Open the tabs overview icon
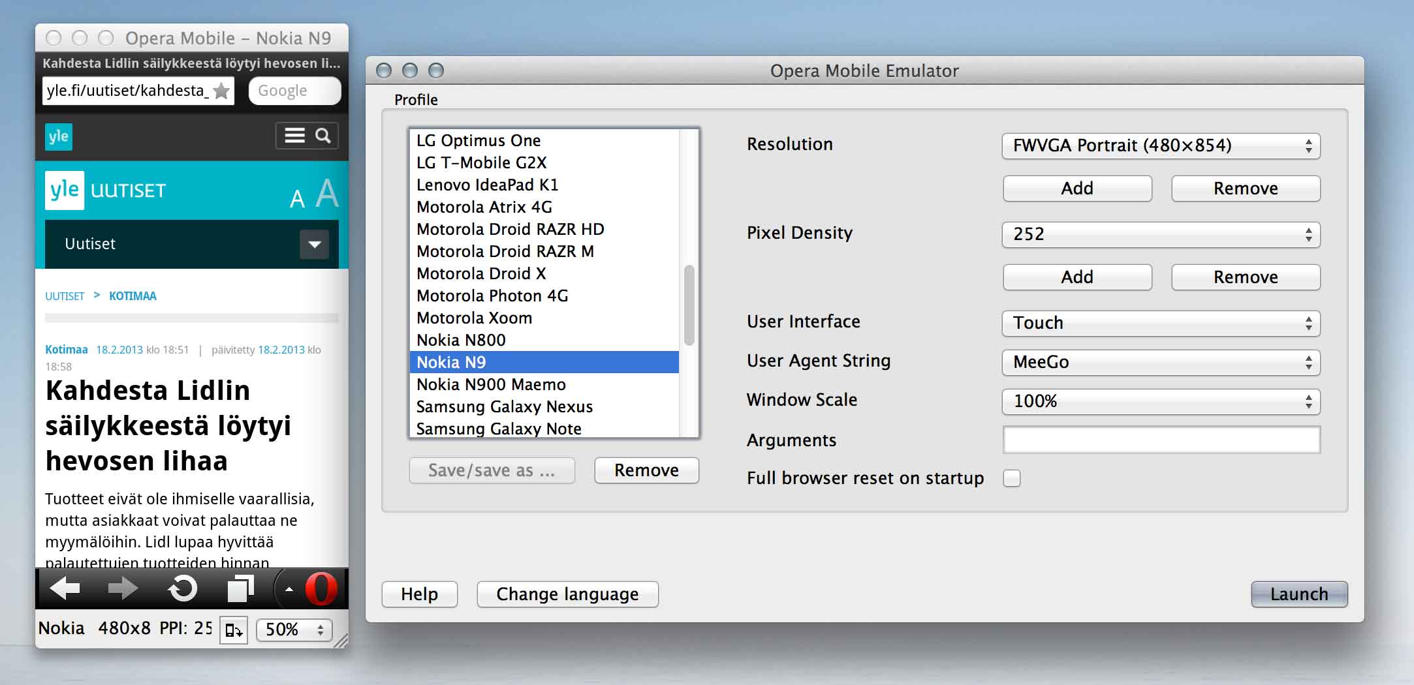 coord(240,588)
